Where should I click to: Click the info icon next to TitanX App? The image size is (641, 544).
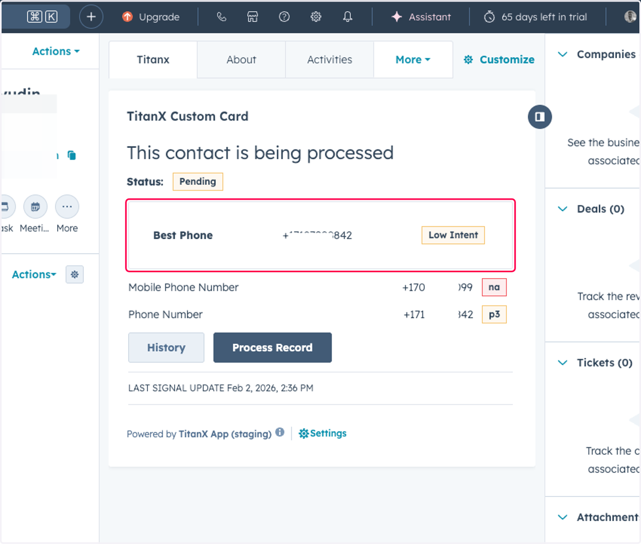click(x=280, y=432)
